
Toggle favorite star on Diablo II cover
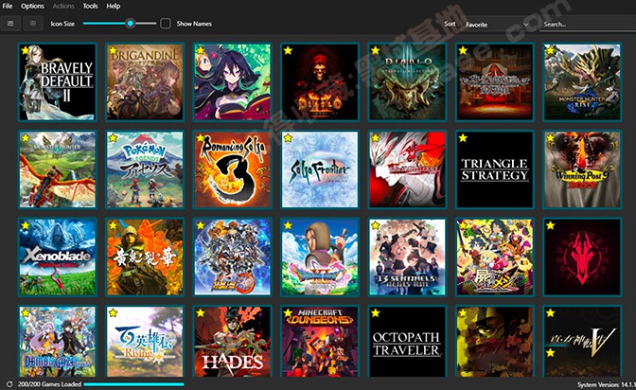pos(288,50)
